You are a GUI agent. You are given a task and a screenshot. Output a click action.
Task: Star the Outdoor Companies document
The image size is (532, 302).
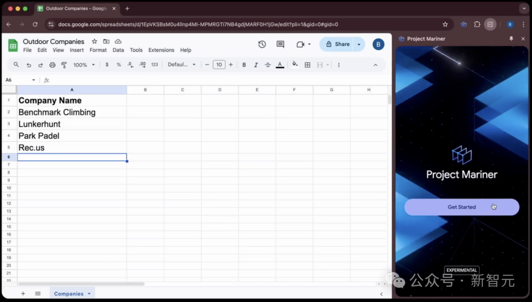pos(94,41)
